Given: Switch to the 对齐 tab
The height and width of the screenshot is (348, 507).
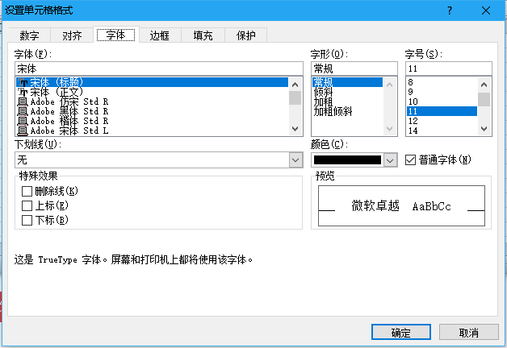Looking at the screenshot, I should click(x=72, y=35).
